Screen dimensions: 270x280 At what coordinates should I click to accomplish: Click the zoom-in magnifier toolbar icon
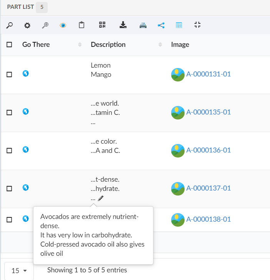(x=45, y=25)
